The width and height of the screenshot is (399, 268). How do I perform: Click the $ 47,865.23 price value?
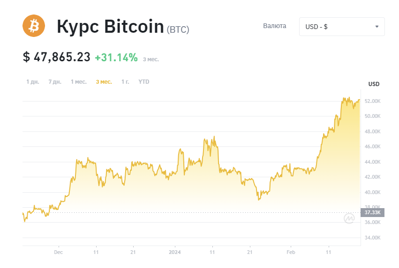click(x=56, y=57)
